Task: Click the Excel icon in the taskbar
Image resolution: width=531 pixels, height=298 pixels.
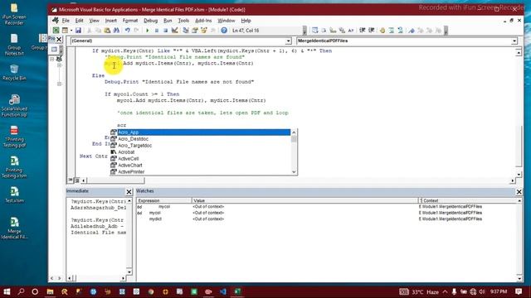Action: pyautogui.click(x=237, y=291)
